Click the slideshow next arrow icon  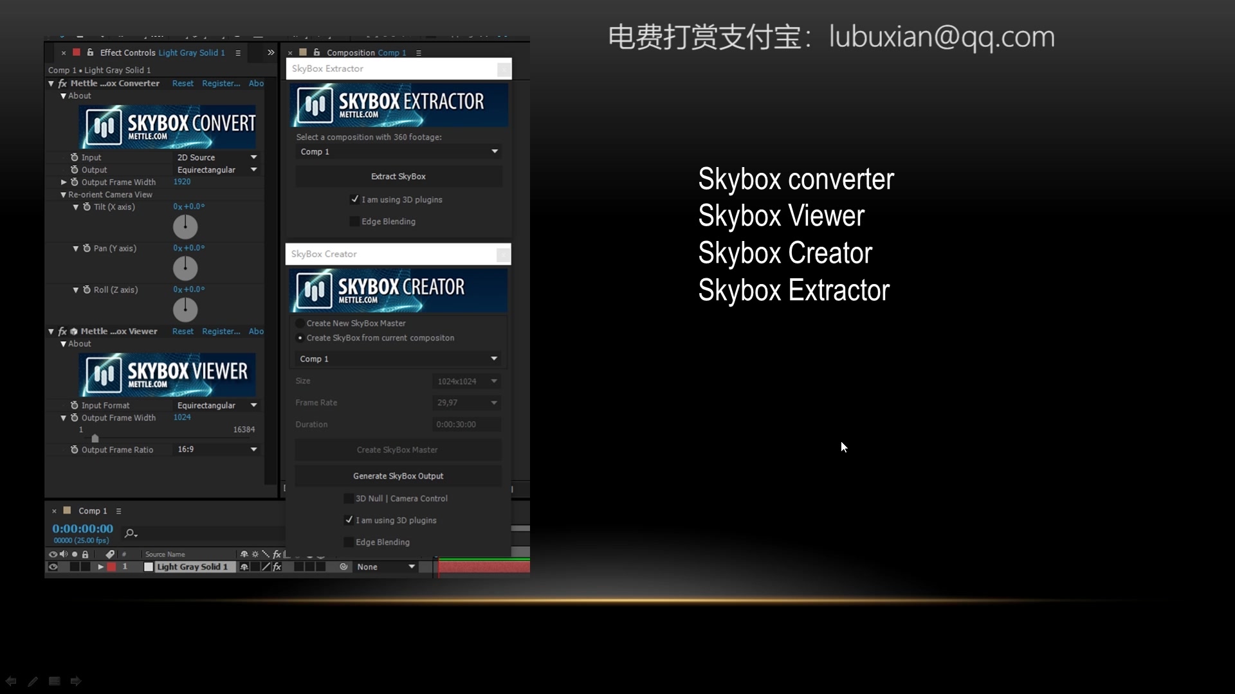click(76, 681)
